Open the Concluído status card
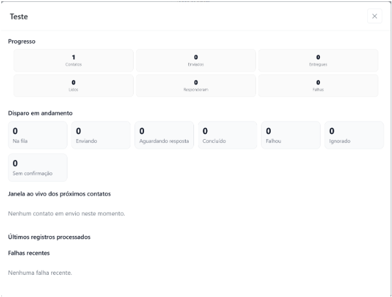Image resolution: width=392 pixels, height=297 pixels. click(x=228, y=135)
